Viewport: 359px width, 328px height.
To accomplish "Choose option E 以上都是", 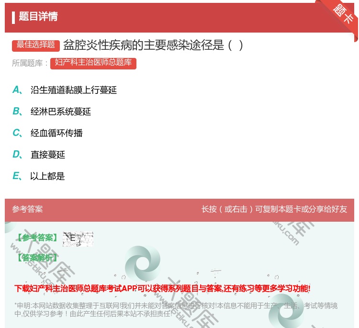I will tap(47, 176).
